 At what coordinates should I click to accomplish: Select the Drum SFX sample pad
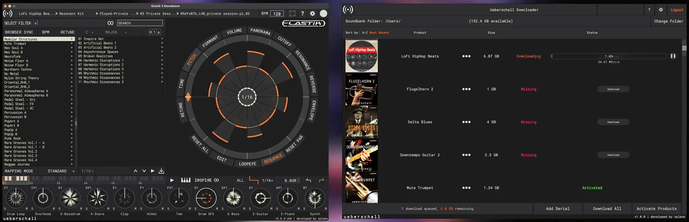tap(206, 199)
